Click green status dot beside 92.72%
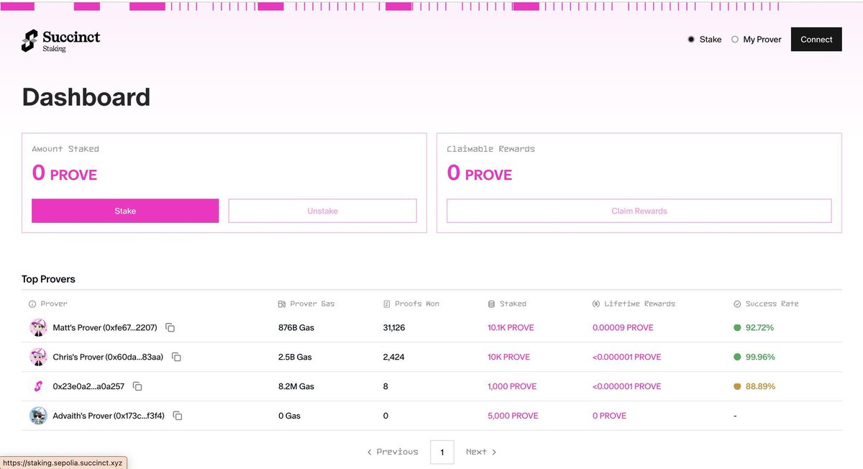 (x=737, y=328)
